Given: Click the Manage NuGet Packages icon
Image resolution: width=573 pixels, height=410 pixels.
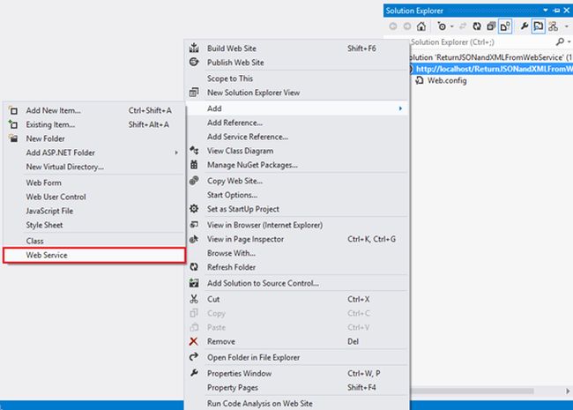Looking at the screenshot, I should (x=194, y=165).
